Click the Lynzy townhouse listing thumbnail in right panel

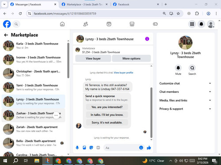[x=185, y=43]
